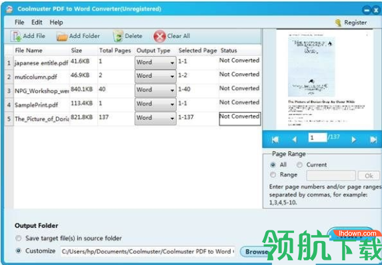Open Output Type dropdown for SamplePrint.pdf

click(x=155, y=105)
